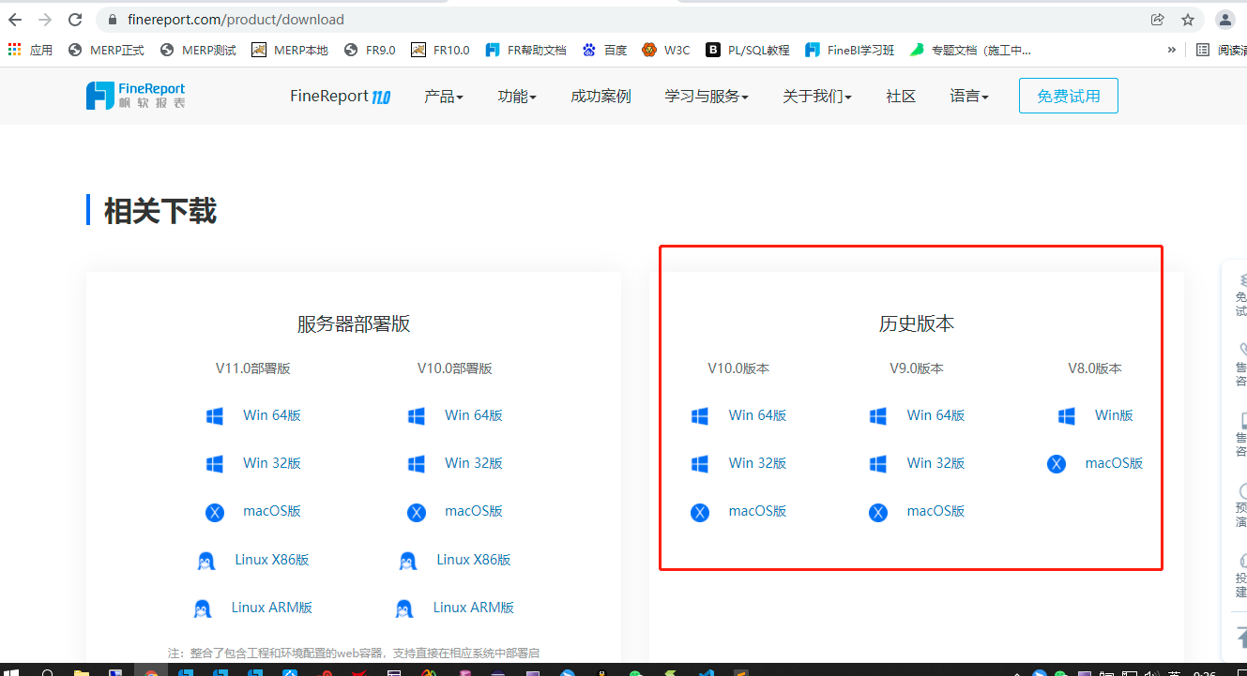The height and width of the screenshot is (676, 1247).
Task: Click the V10.0版本 column label
Action: click(x=738, y=368)
